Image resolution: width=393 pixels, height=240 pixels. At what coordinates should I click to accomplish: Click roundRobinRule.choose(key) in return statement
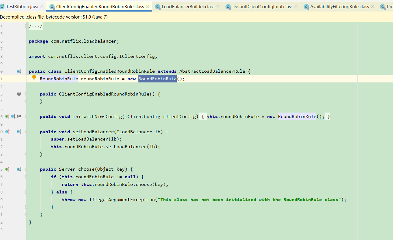coord(130,184)
